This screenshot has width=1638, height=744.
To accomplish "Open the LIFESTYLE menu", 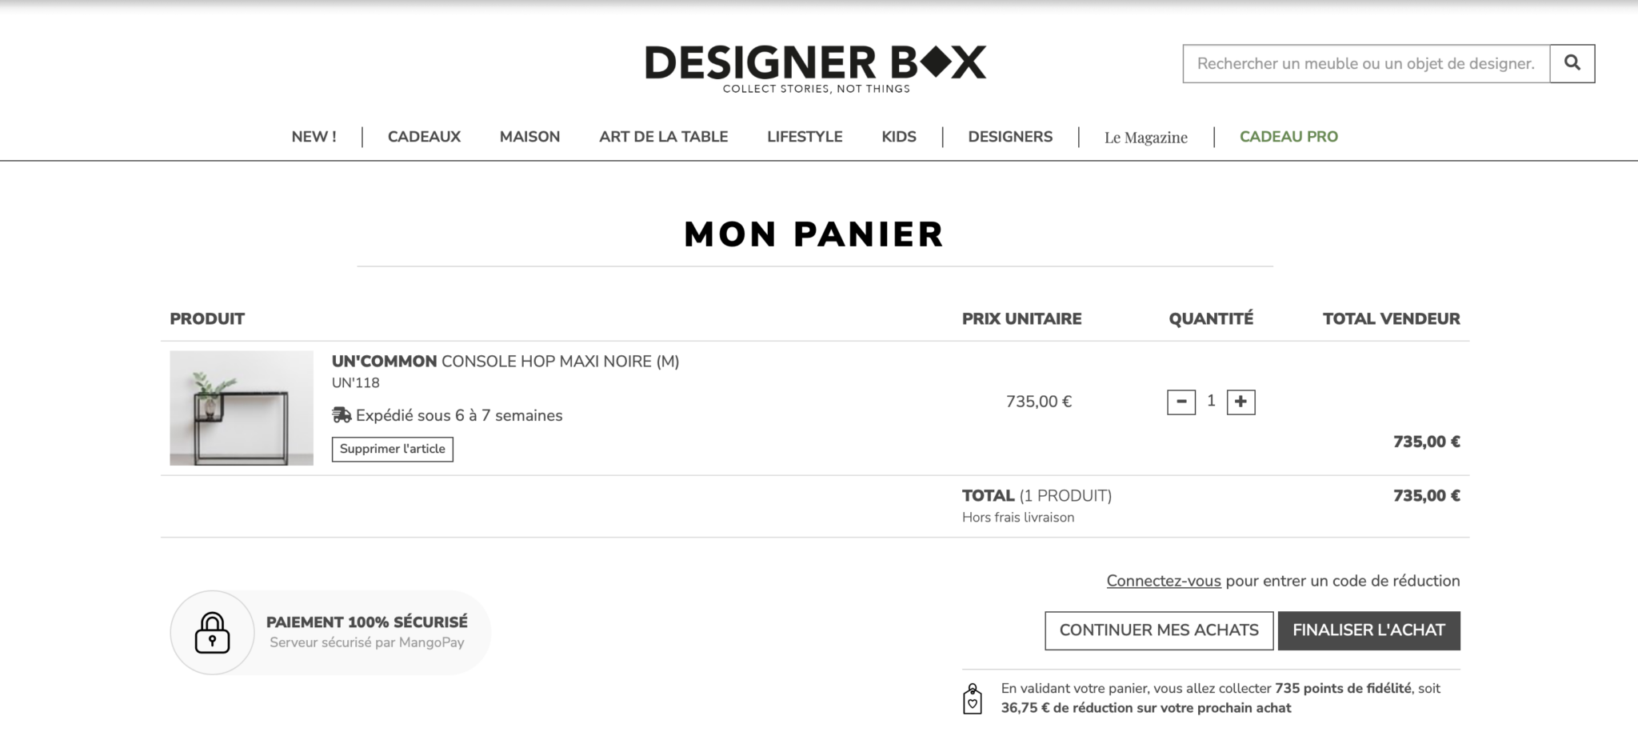I will coord(805,137).
